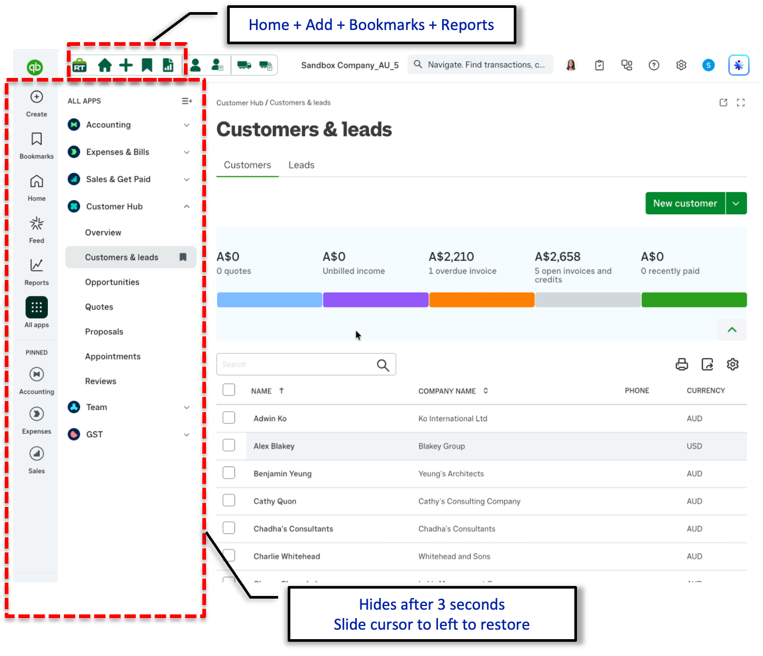Export the customer list with the export icon
Image resolution: width=763 pixels, height=656 pixels.
tap(707, 364)
